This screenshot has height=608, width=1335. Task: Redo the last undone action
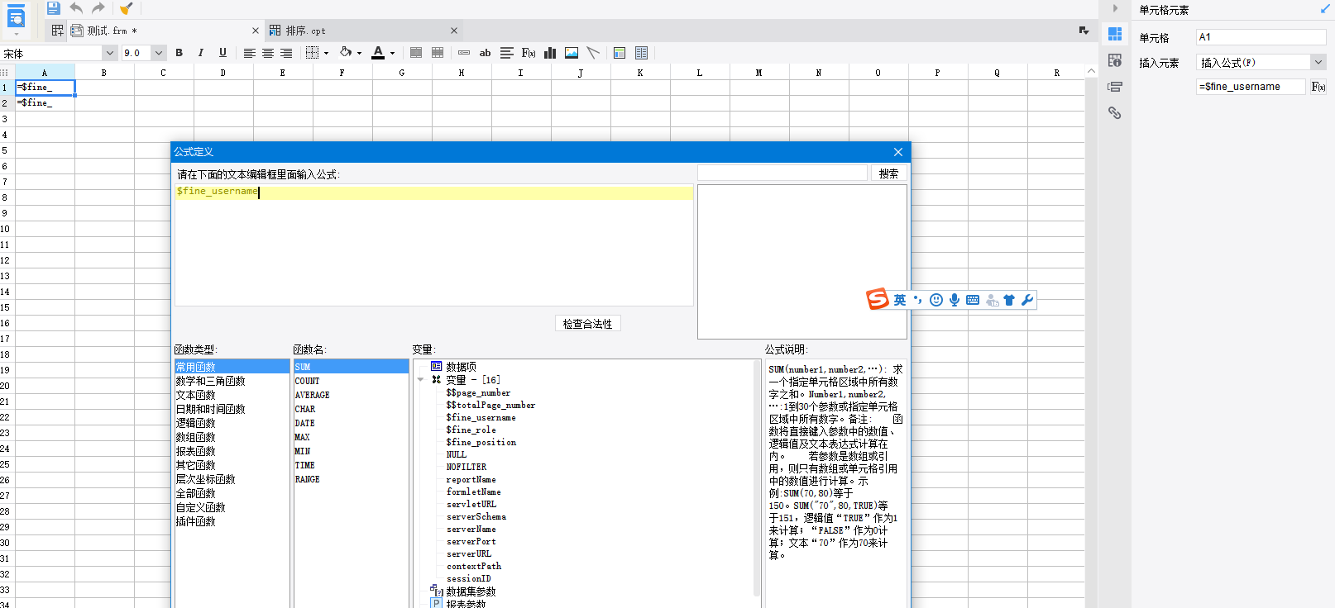tap(98, 8)
